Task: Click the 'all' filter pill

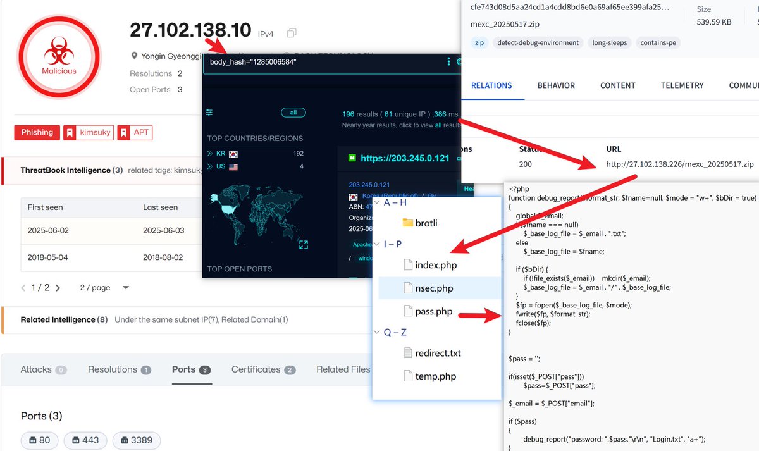Action: click(293, 113)
